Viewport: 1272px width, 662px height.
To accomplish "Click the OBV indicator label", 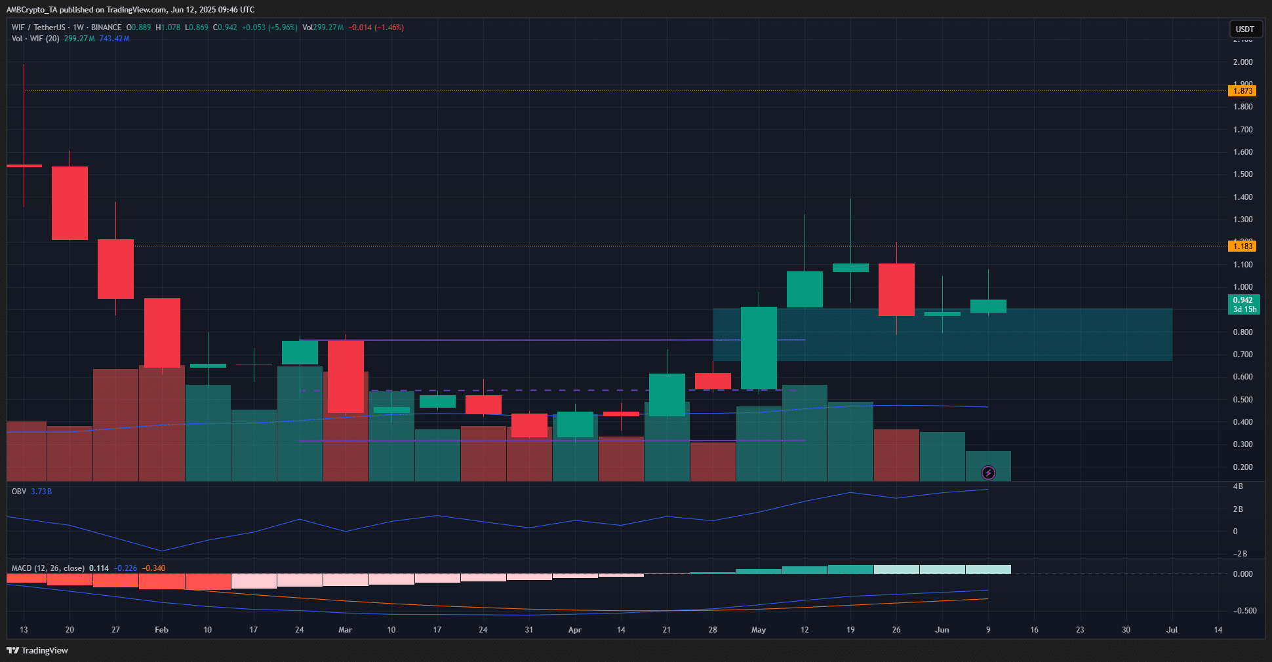I will [18, 490].
